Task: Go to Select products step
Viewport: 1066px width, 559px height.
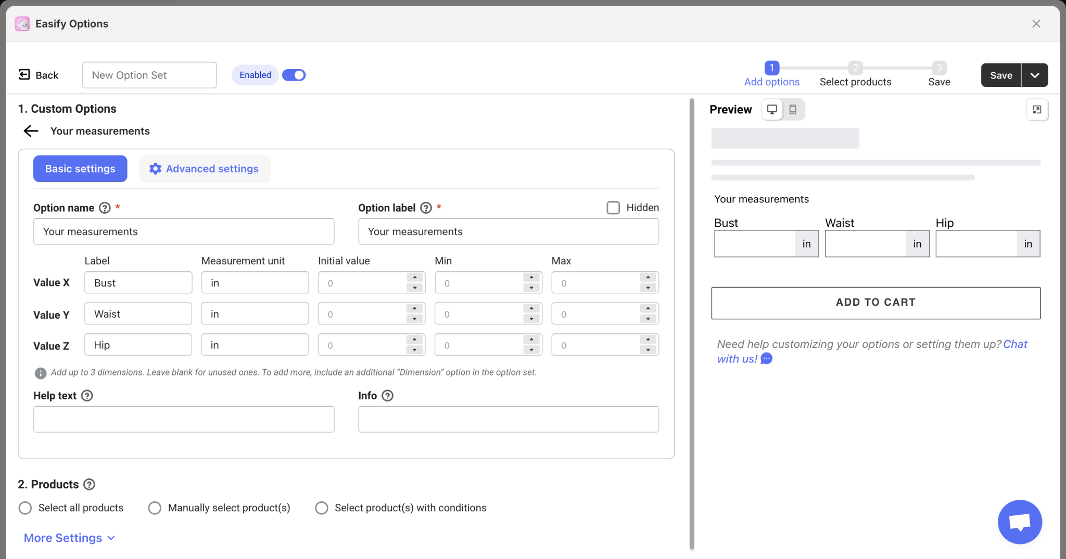Action: tap(855, 74)
